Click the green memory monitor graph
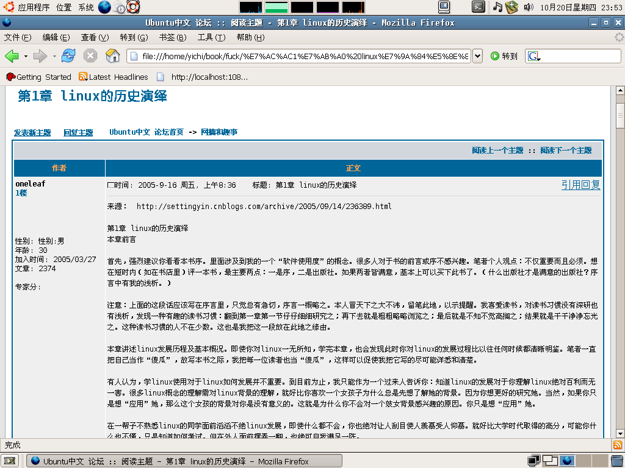The image size is (625, 468). tap(276, 7)
